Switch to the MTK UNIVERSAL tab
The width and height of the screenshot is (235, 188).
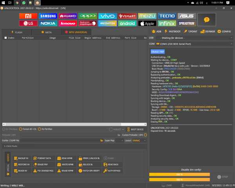click(x=76, y=32)
